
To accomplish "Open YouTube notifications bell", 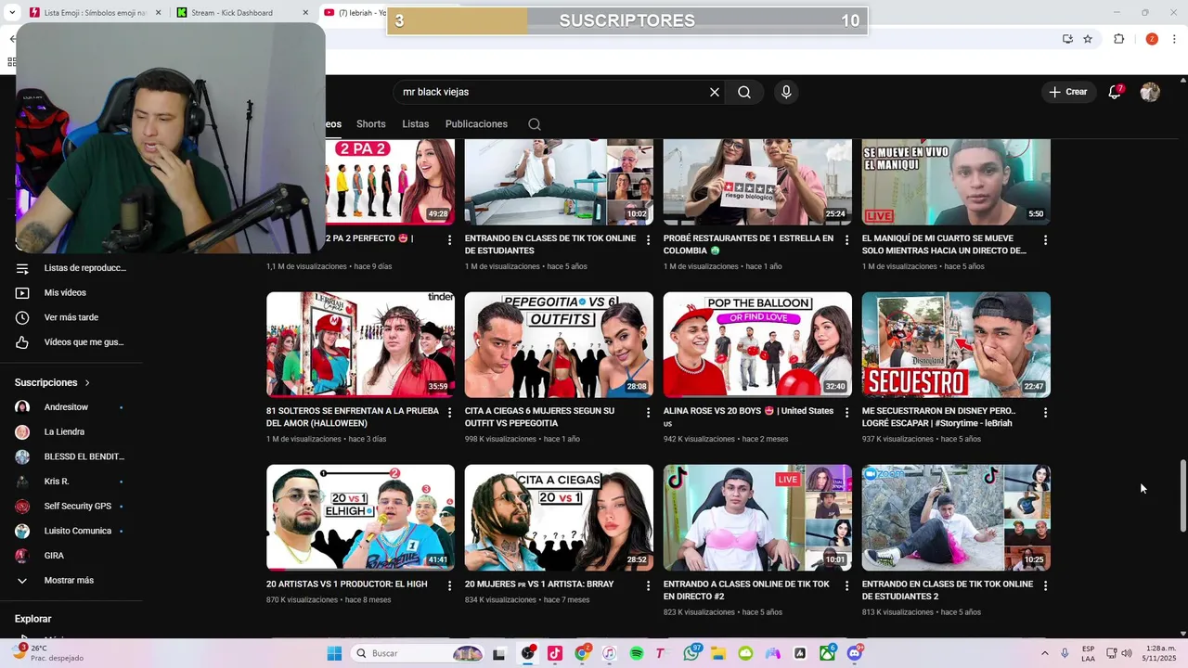I will tap(1115, 92).
